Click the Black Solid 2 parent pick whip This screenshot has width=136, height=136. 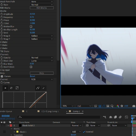click(109, 125)
